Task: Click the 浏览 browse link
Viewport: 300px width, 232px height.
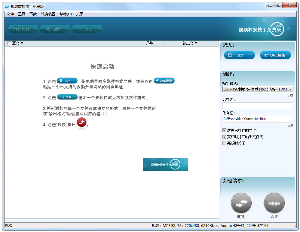Action: [x=290, y=125]
